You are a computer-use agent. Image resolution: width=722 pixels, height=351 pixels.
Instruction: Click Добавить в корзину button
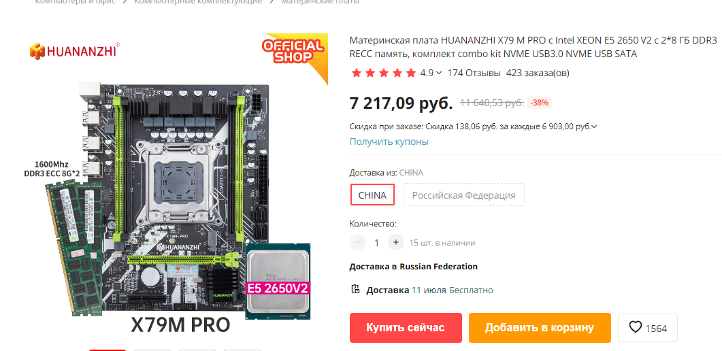pos(540,328)
